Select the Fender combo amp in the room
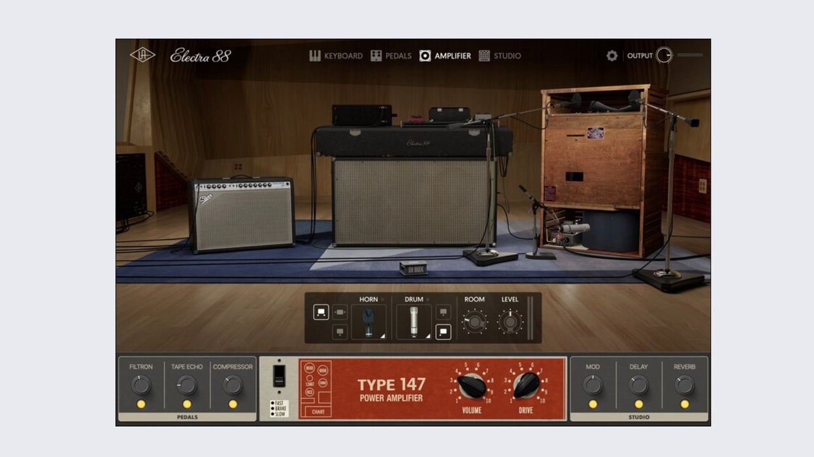The width and height of the screenshot is (814, 457). click(242, 214)
